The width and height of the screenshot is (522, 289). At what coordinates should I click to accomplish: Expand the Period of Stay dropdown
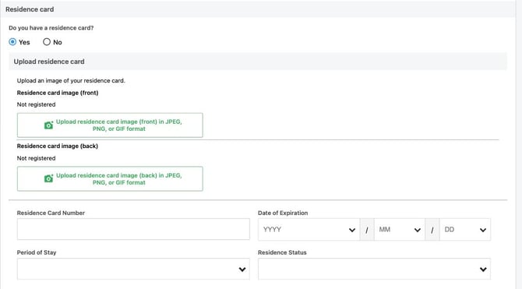(133, 269)
